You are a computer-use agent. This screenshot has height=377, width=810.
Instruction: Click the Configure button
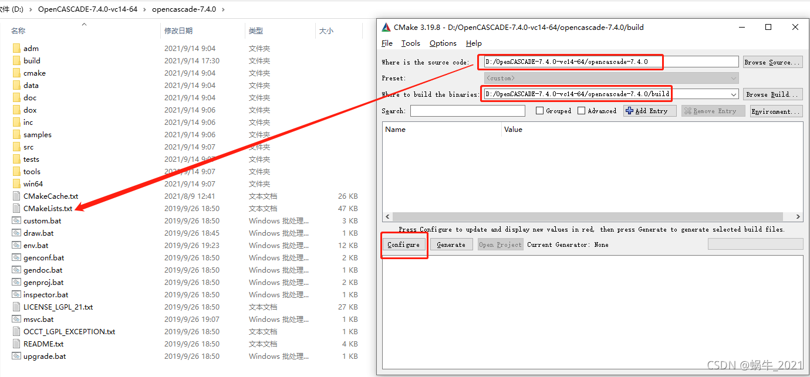pos(403,244)
